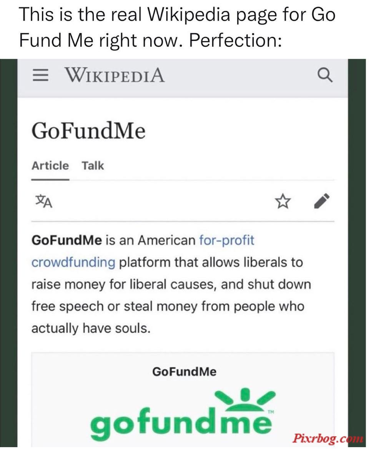Open the hamburger menu beside Wikipedia
The height and width of the screenshot is (451, 371).
40,75
